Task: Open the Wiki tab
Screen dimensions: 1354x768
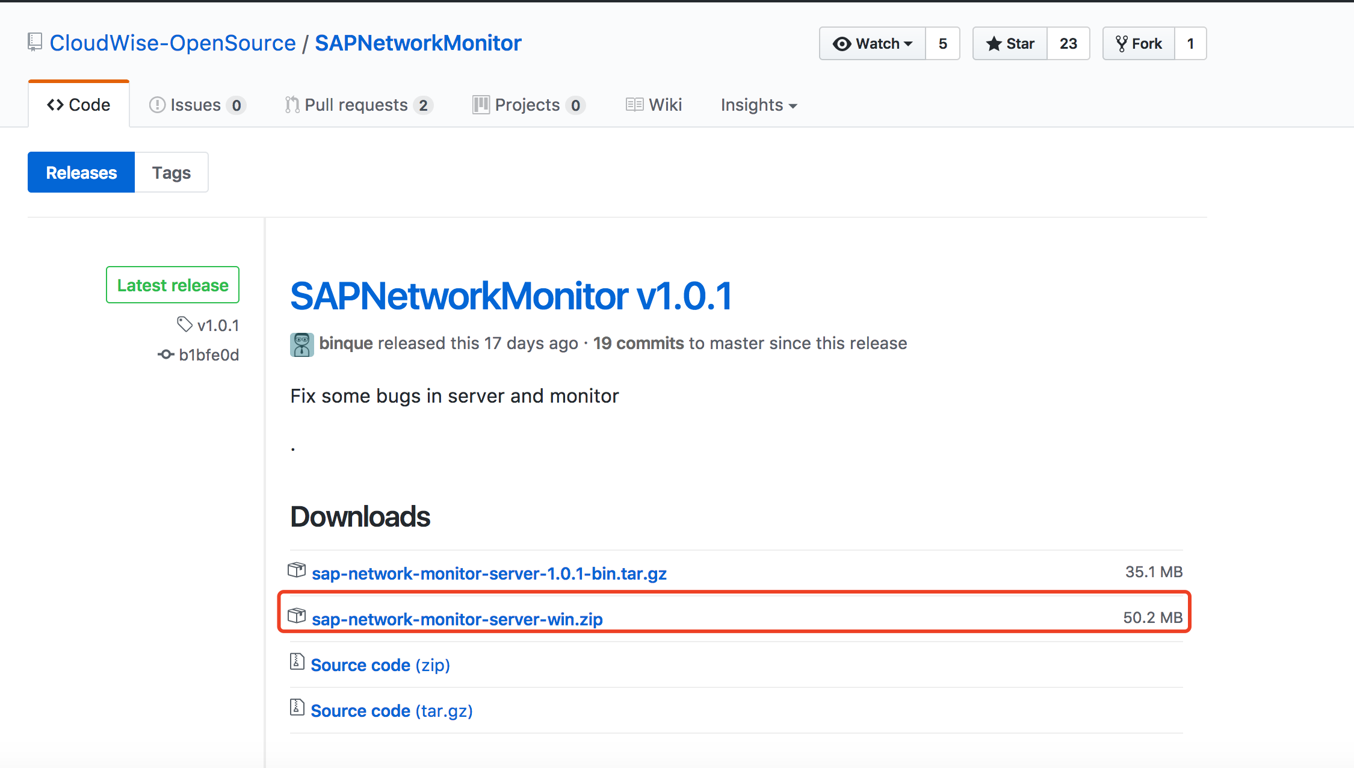Action: click(x=654, y=105)
